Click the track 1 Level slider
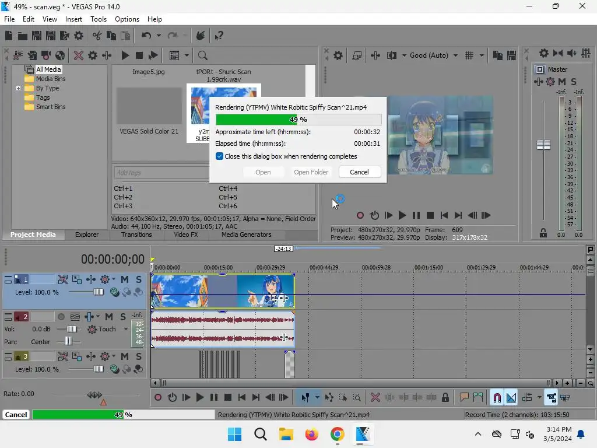Viewport: 597px width, 448px height. click(98, 292)
